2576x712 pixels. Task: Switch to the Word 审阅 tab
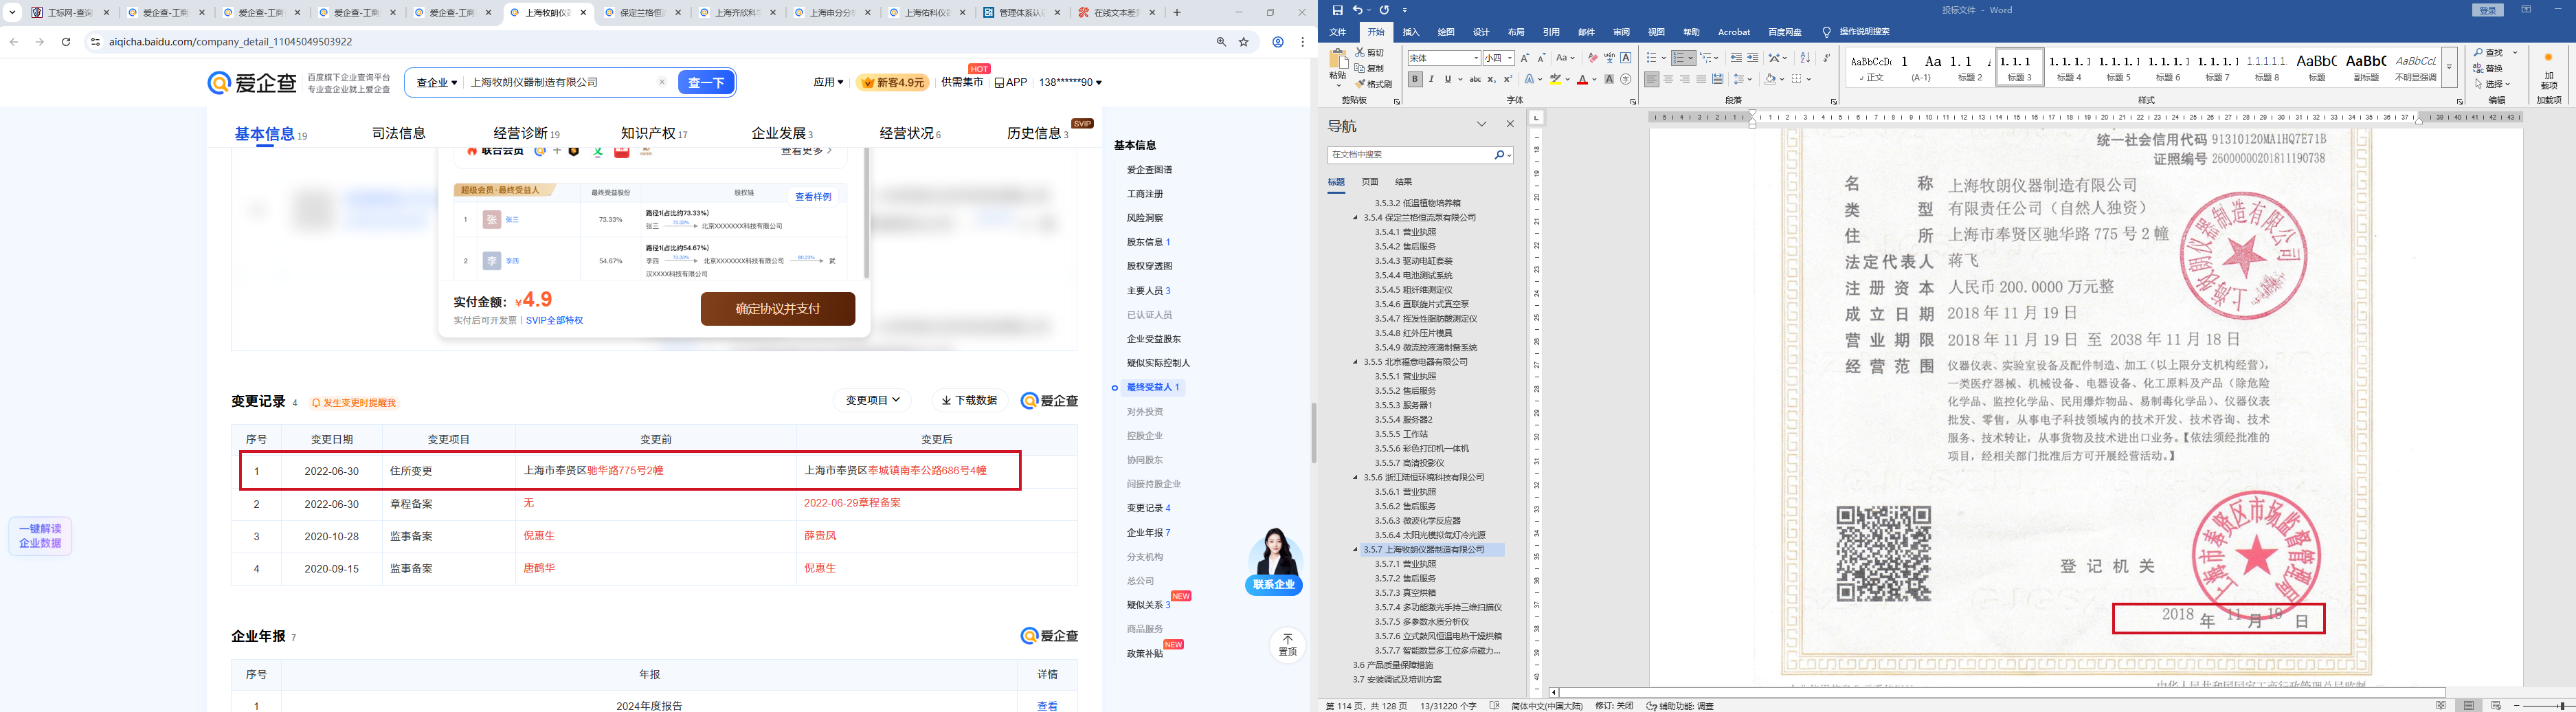[1621, 32]
